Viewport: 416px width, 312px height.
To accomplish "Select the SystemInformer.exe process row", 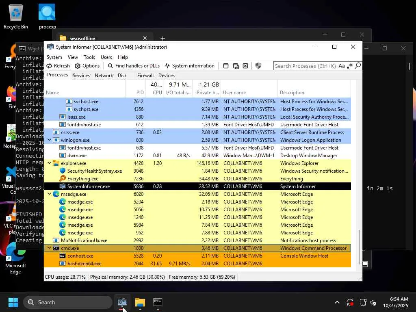I will pos(197,186).
